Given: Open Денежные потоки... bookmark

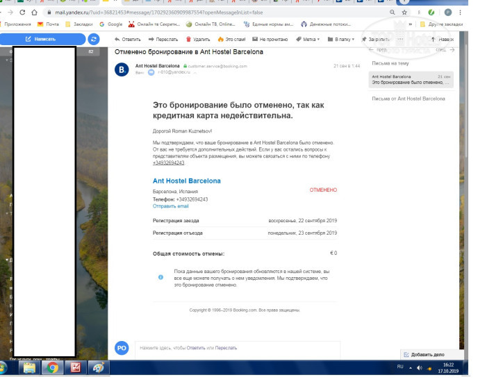Looking at the screenshot, I should pyautogui.click(x=326, y=24).
